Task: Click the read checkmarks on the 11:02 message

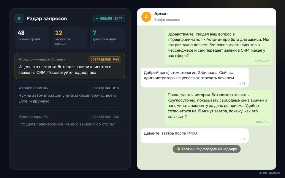Action: (266, 61)
